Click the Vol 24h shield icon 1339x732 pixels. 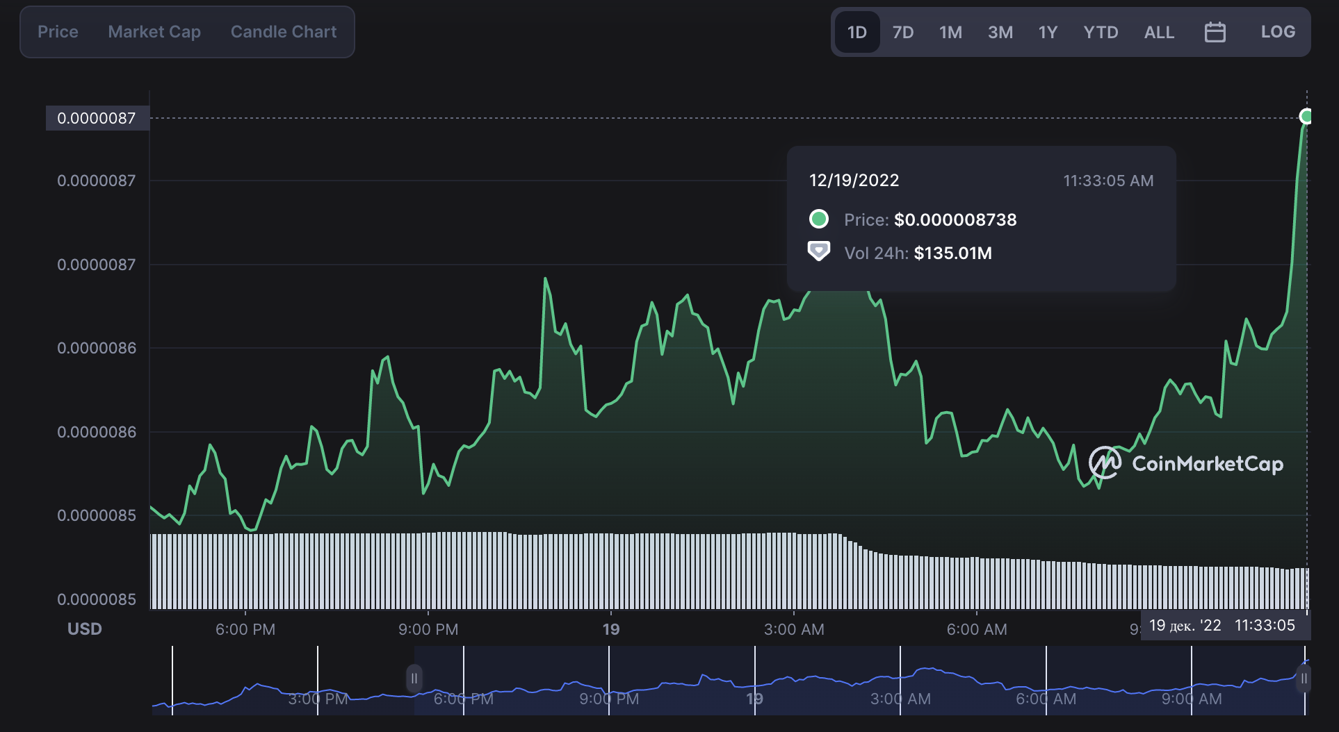[820, 252]
